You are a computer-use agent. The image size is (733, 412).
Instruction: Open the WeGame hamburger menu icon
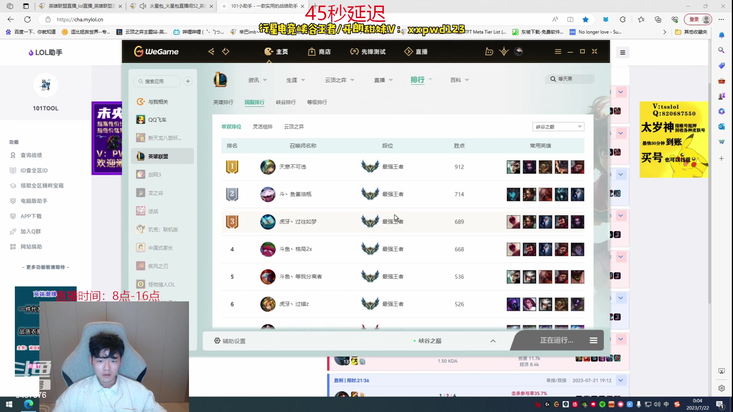[x=558, y=51]
